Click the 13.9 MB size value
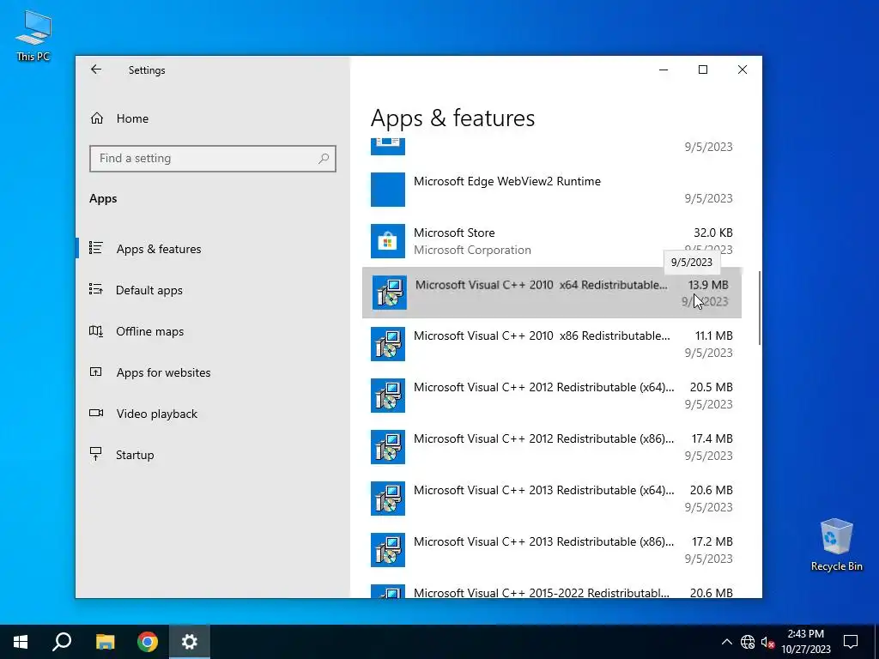Viewport: 879px width, 659px height. pyautogui.click(x=708, y=285)
